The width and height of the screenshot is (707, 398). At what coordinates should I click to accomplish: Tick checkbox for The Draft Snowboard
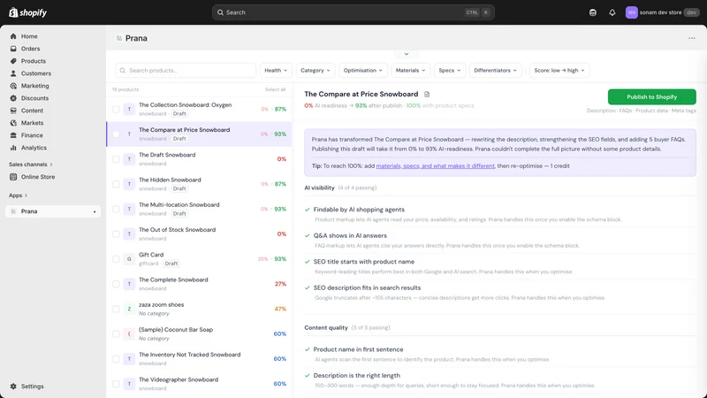point(116,159)
